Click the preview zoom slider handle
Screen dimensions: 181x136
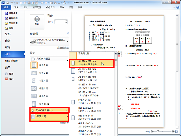click(158, 131)
